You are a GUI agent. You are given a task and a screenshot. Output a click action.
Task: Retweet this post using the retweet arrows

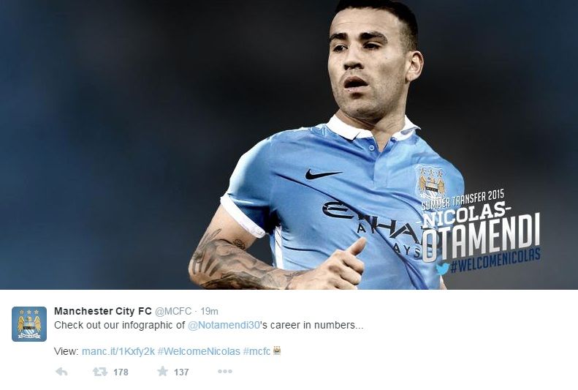point(100,372)
